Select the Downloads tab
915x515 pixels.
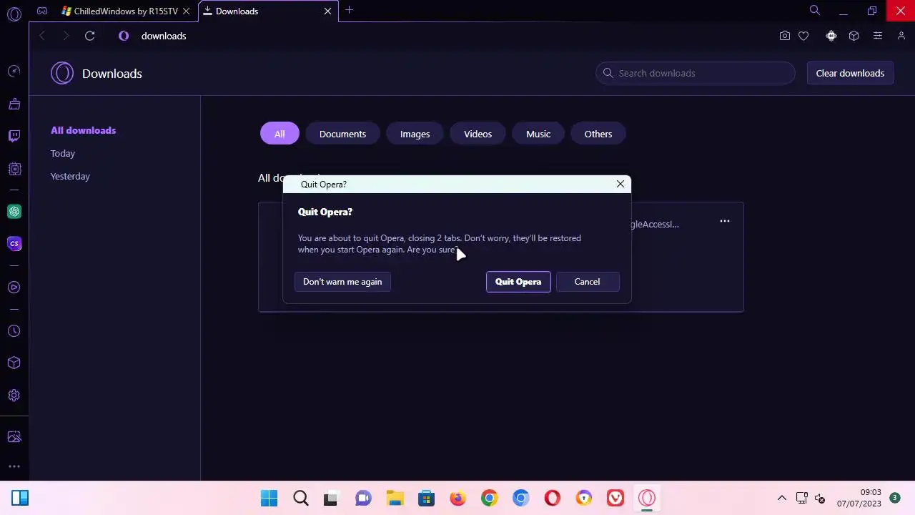[267, 11]
